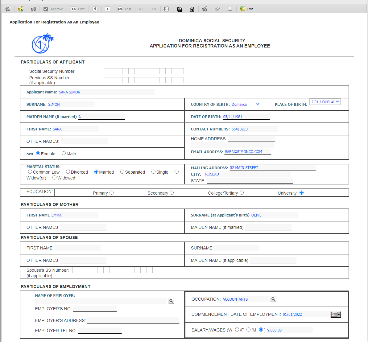Click the Approve checkmark button
Viewport: 368px width, 342px height.
53,9
